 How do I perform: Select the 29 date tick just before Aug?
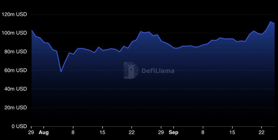[x=31, y=132]
